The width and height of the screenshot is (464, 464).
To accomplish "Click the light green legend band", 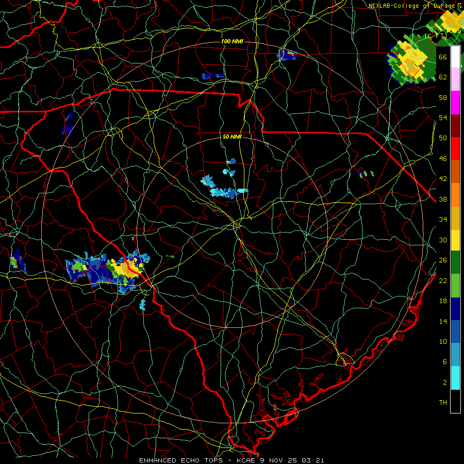I will tap(455, 286).
